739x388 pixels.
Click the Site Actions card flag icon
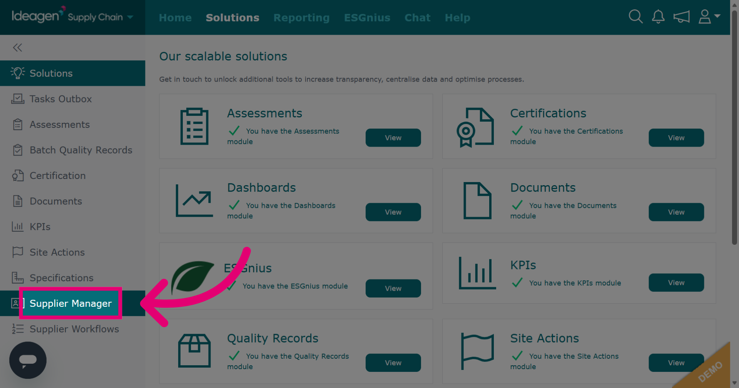click(x=477, y=351)
